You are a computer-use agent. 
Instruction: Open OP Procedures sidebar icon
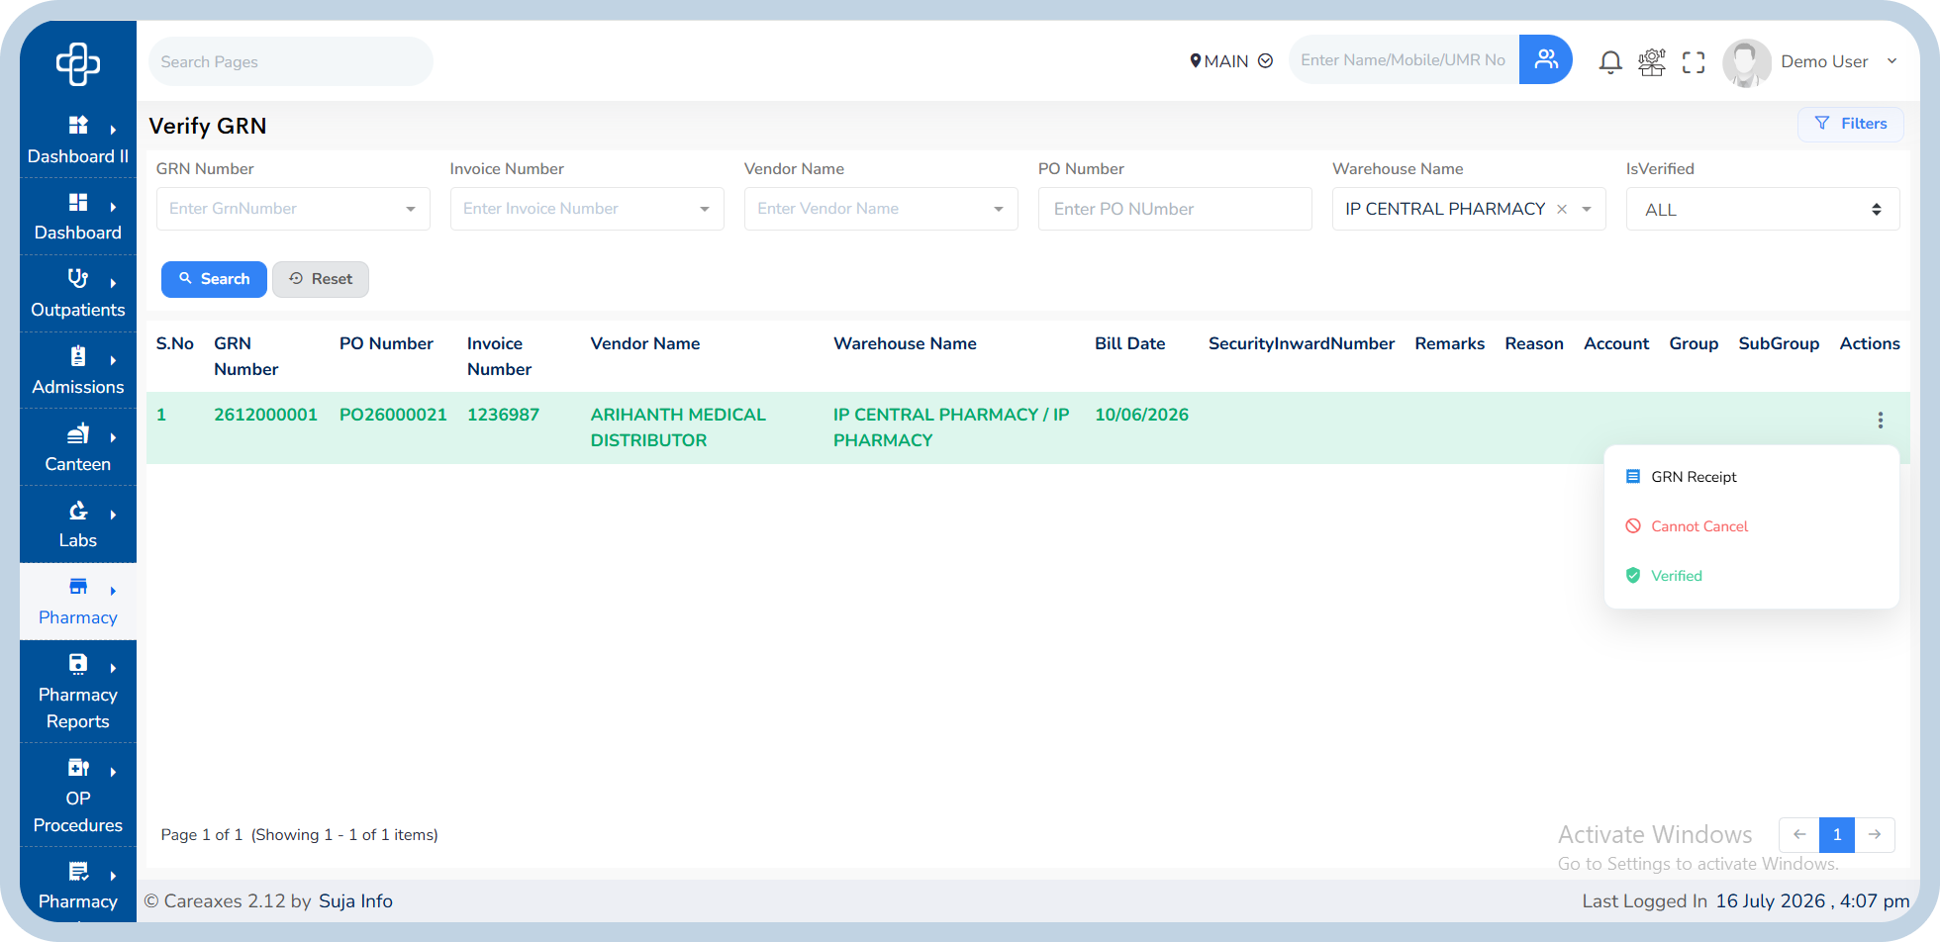[77, 767]
